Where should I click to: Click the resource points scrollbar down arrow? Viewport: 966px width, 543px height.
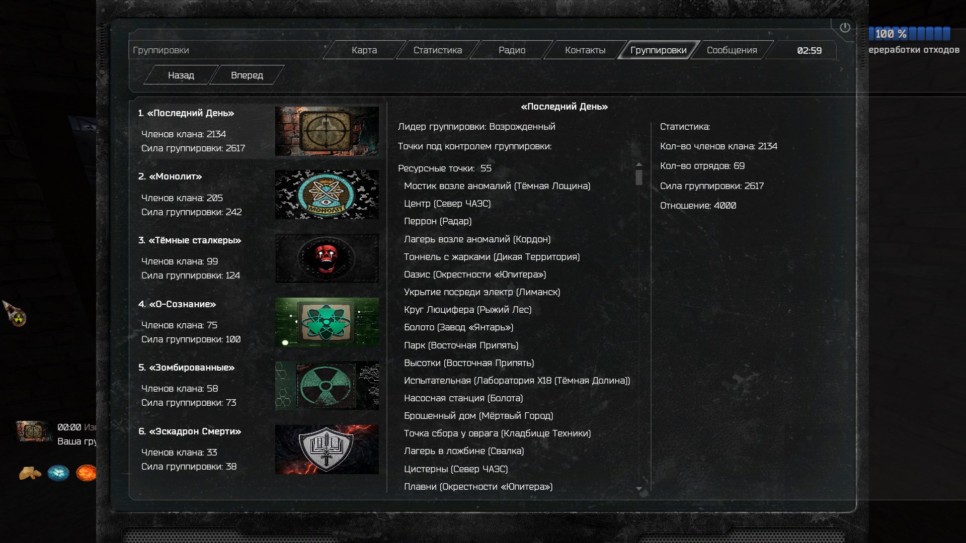(639, 489)
